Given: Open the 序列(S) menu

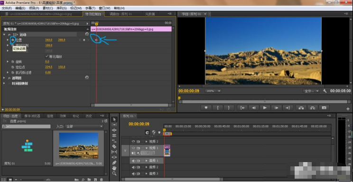Looking at the screenshot, I should pos(61,8).
